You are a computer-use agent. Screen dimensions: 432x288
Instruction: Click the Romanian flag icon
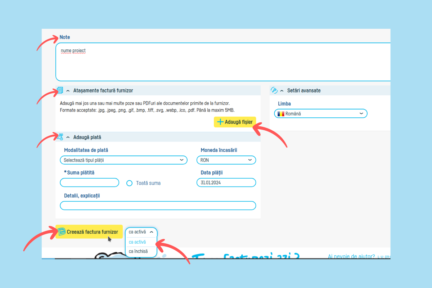pos(281,114)
